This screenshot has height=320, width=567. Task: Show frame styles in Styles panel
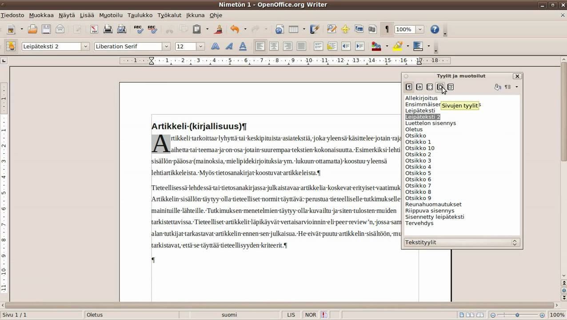coord(430,87)
